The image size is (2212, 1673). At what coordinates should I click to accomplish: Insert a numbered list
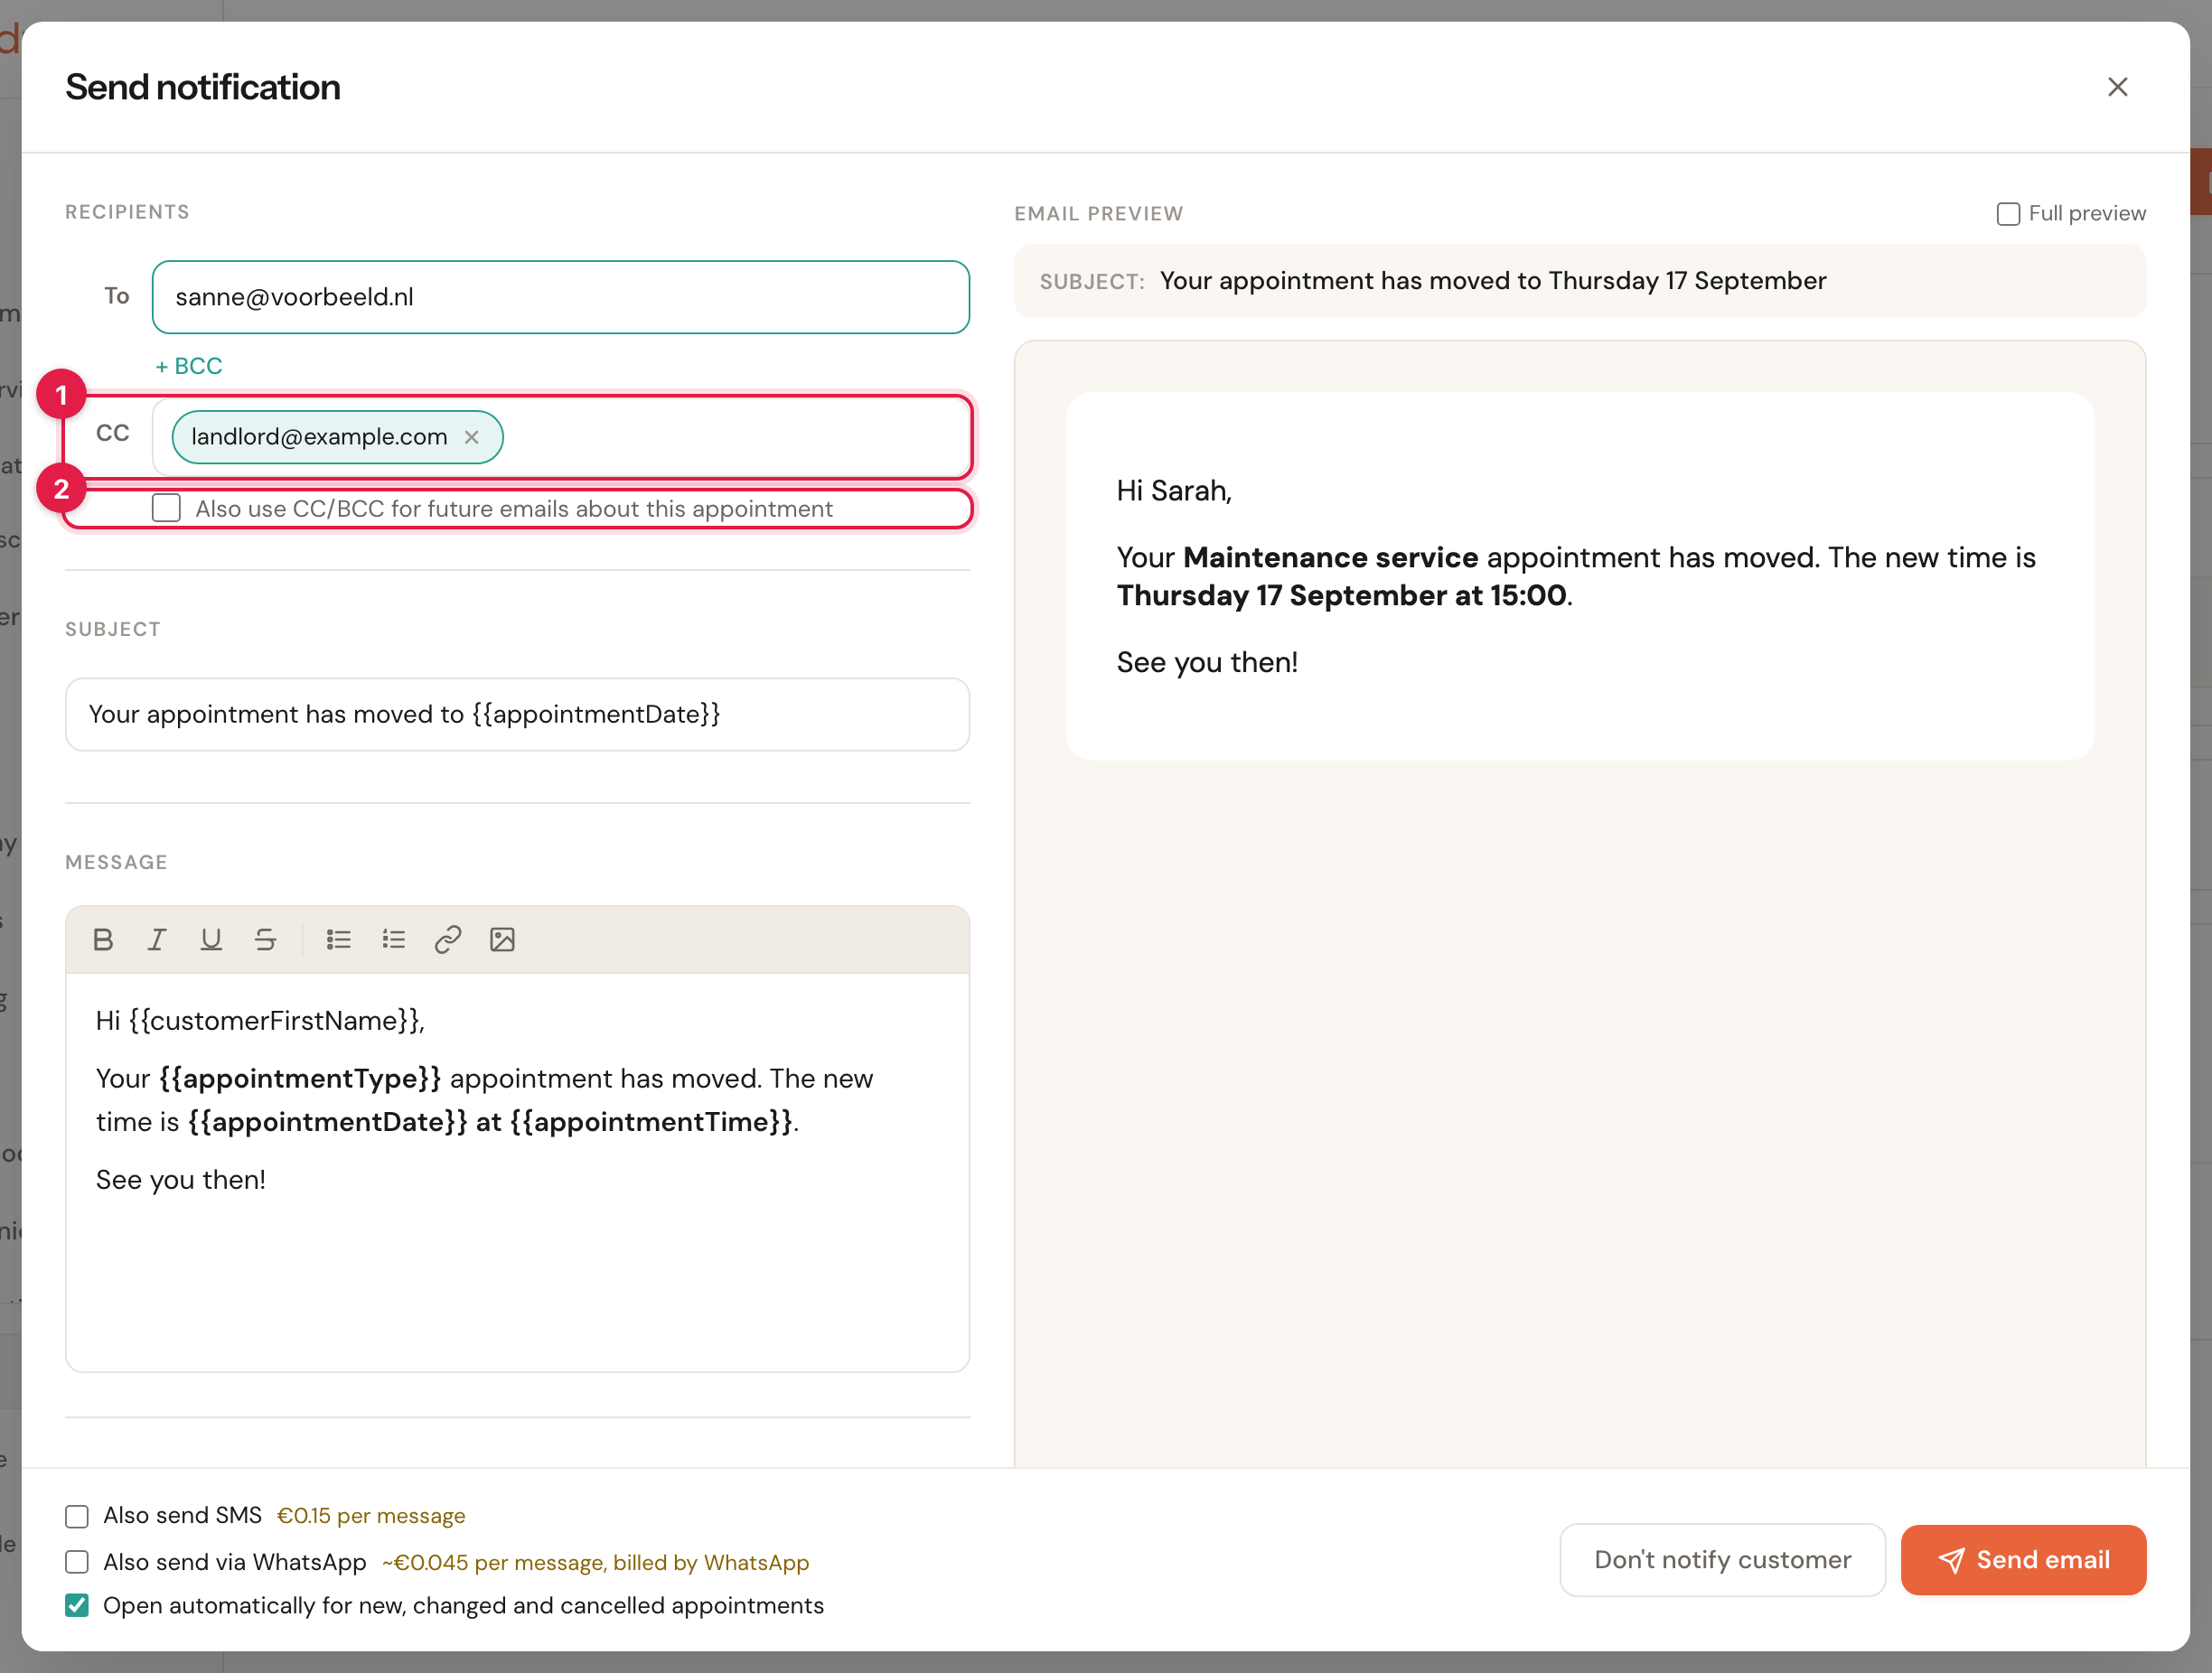[x=393, y=939]
